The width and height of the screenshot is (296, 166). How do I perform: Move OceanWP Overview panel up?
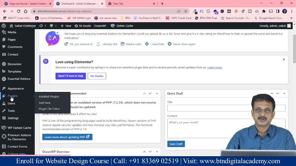[144, 152]
